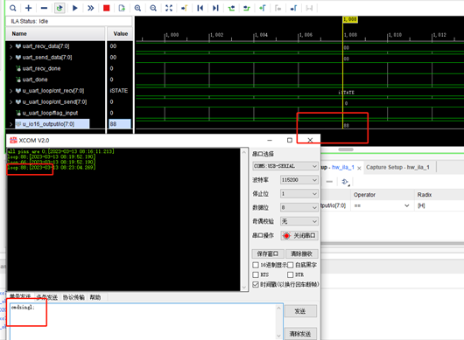Viewport: 464px width, 340px height.
Task: Jump to waveform start icon
Action: [200, 8]
